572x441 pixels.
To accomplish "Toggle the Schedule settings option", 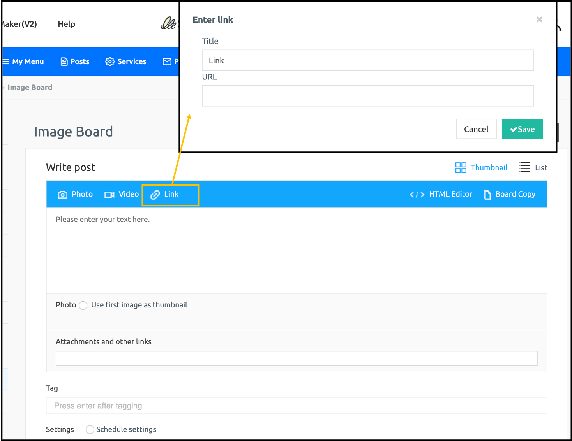I will [x=90, y=429].
